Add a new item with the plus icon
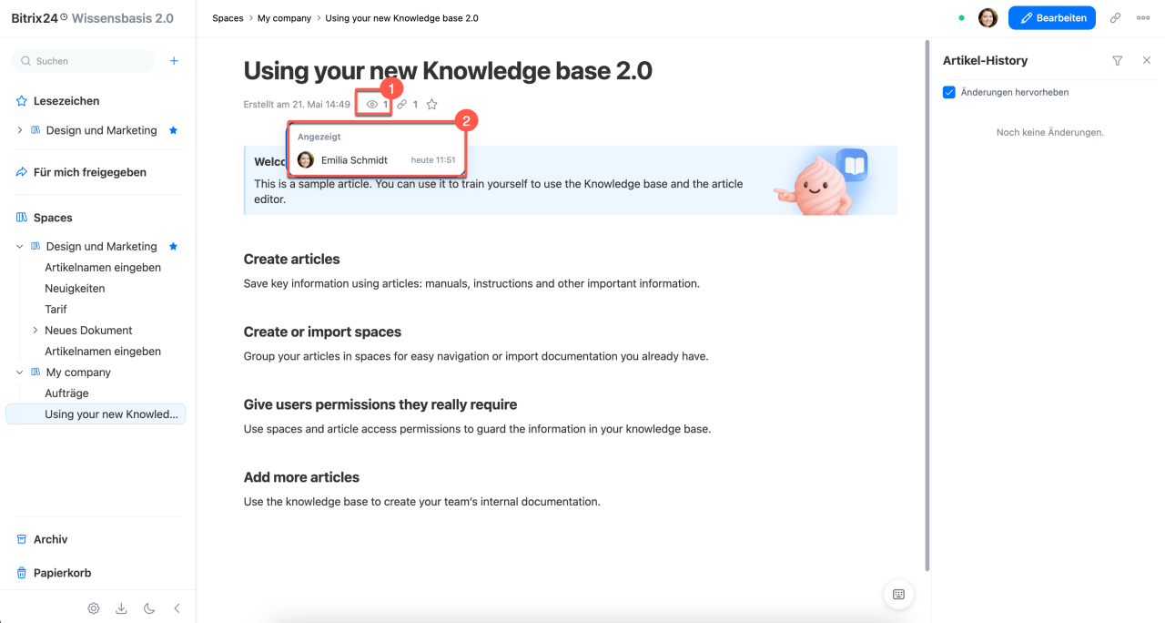The height and width of the screenshot is (623, 1165). 174,61
